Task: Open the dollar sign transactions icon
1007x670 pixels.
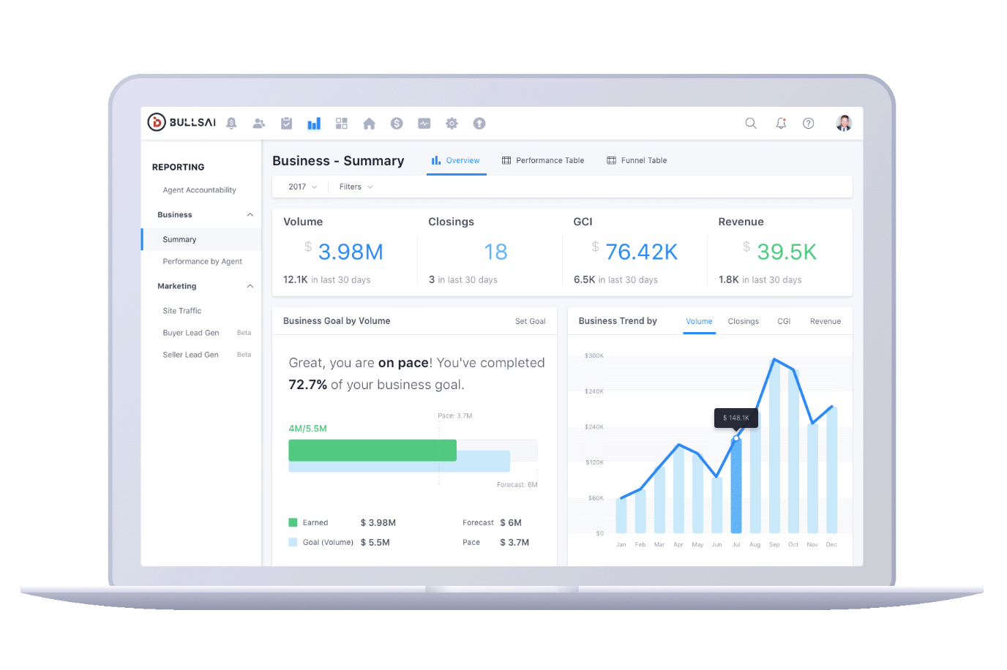Action: point(397,124)
